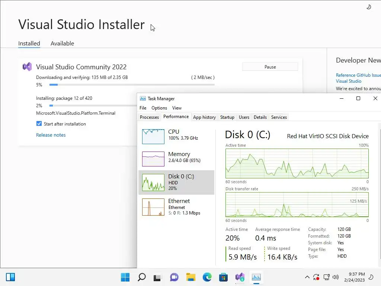Launch Microsoft Edge from taskbar
This screenshot has height=286, width=381.
(x=207, y=277)
